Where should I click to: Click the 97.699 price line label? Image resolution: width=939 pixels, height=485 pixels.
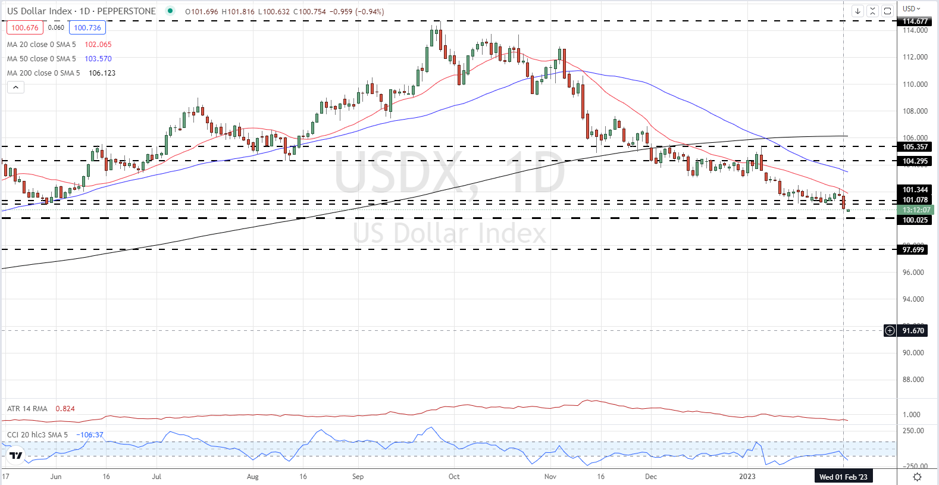click(x=913, y=249)
